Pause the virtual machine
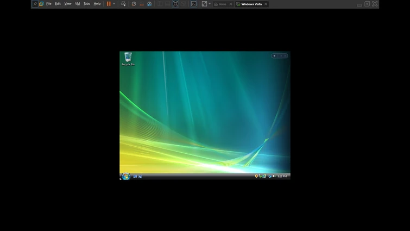 click(x=109, y=4)
